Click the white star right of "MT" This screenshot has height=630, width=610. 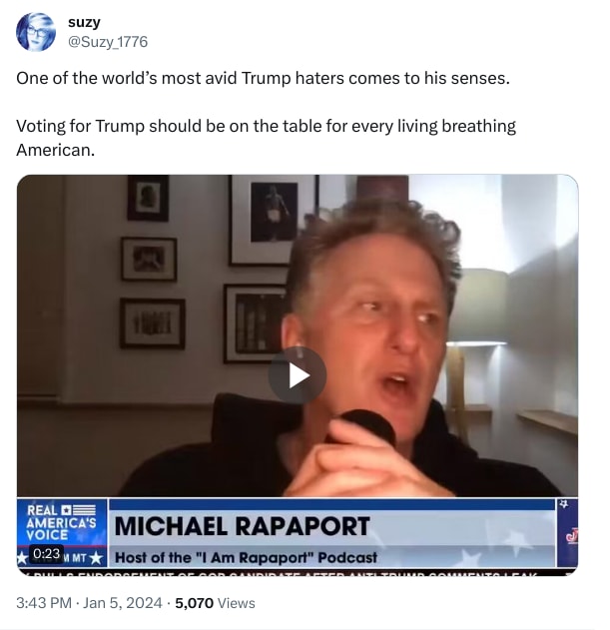(96, 558)
